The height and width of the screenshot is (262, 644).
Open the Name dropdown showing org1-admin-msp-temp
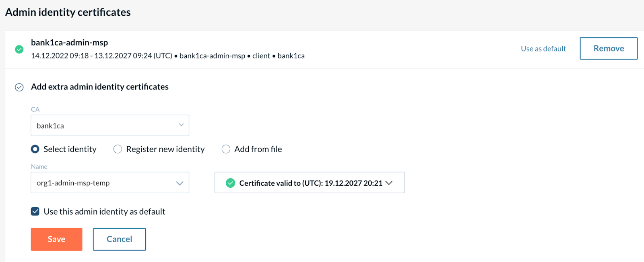tap(109, 183)
